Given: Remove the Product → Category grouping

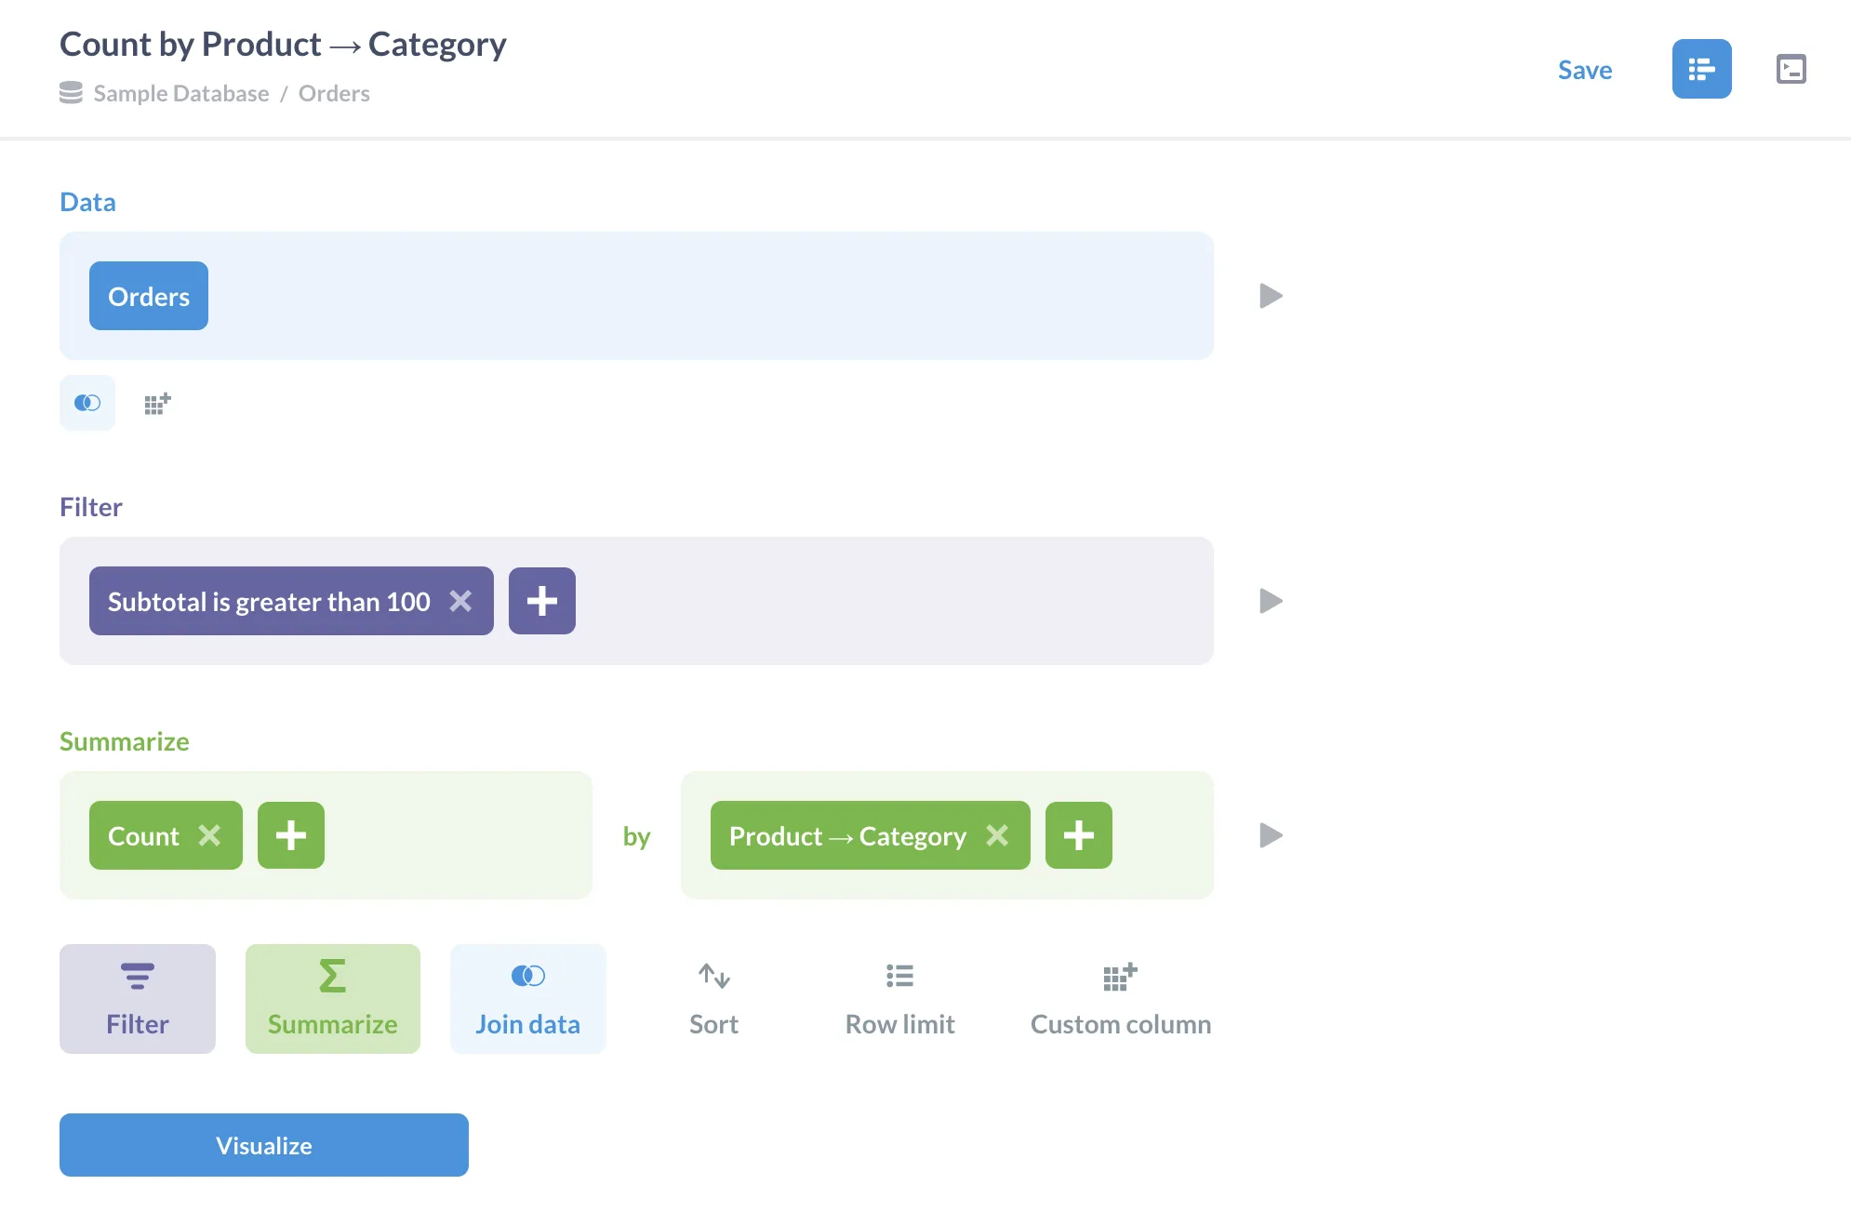Looking at the screenshot, I should 999,835.
